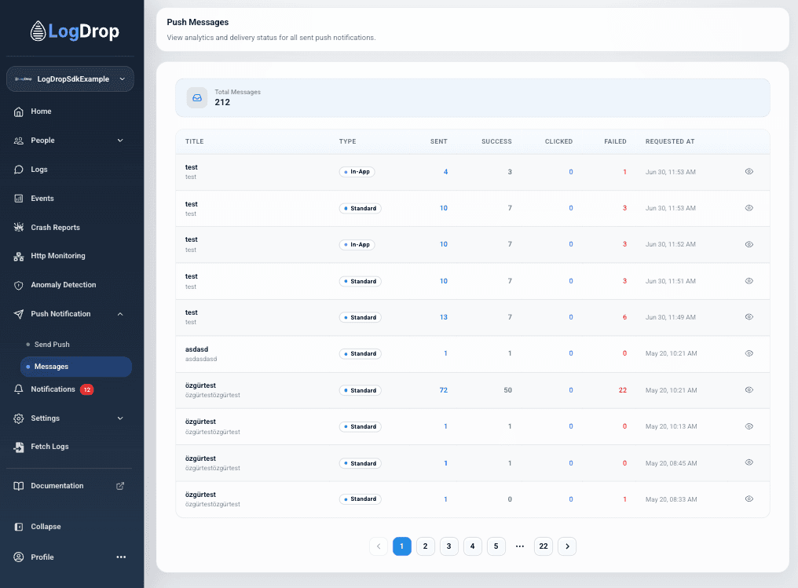View details of asdasd message

coord(749,353)
